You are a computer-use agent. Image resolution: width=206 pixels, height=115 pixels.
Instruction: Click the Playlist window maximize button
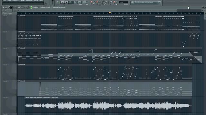click(x=203, y=7)
